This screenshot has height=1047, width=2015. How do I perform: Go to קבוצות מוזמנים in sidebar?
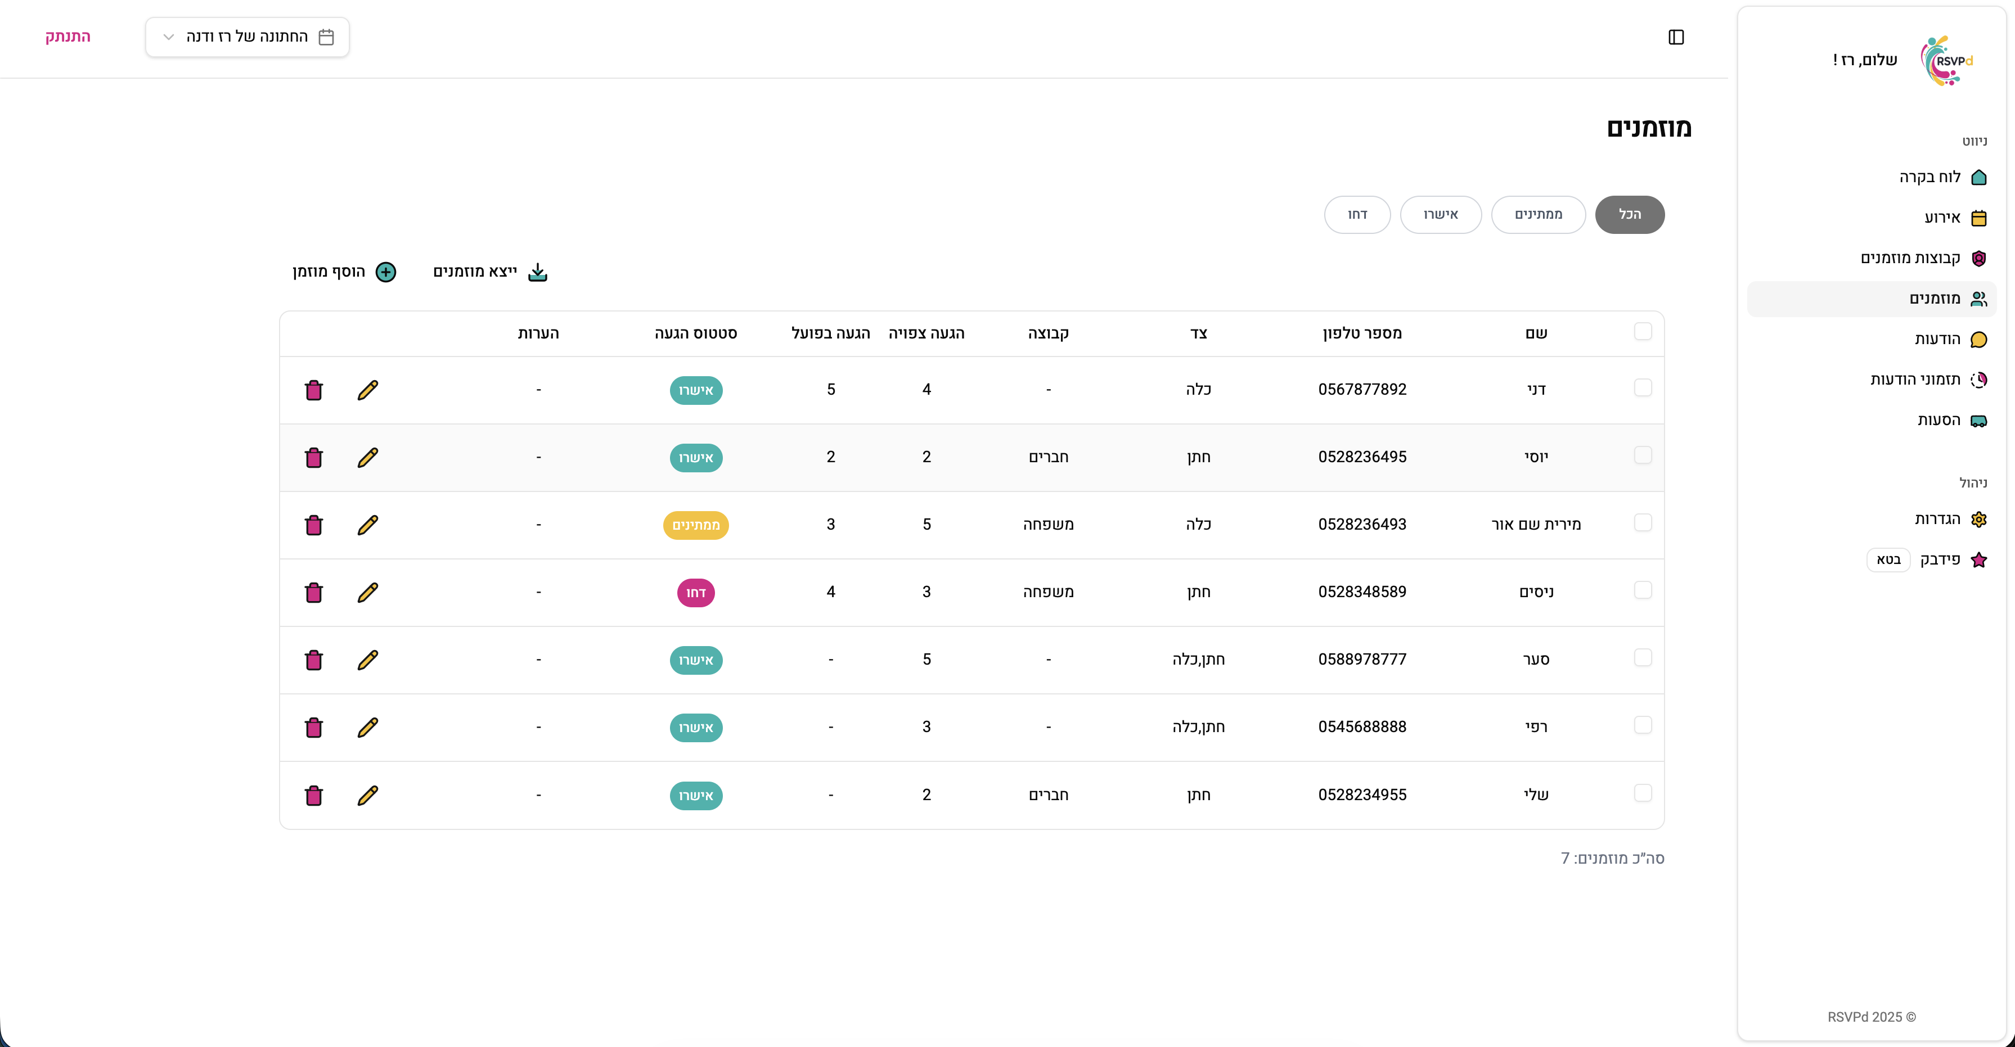1909,258
